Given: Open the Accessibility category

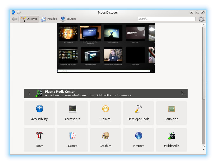Looking at the screenshot, I should tap(39, 113).
